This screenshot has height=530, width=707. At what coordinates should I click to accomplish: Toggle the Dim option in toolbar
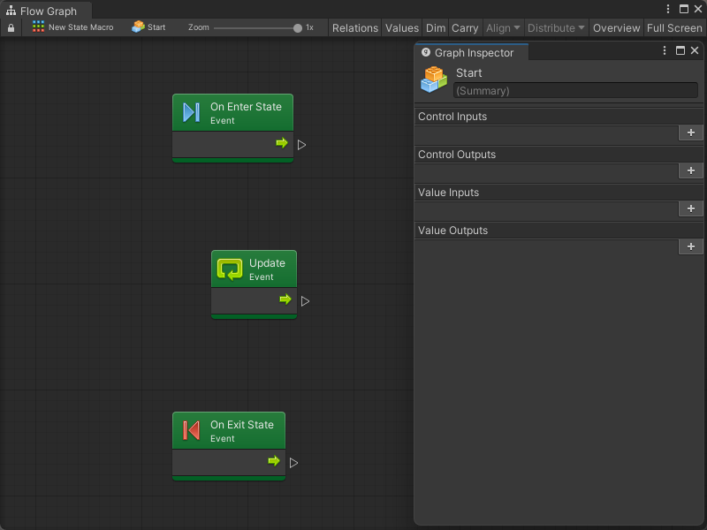[x=436, y=27]
